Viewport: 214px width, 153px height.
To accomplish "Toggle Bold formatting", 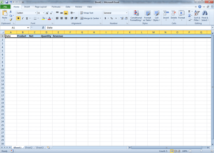I will point(18,18).
